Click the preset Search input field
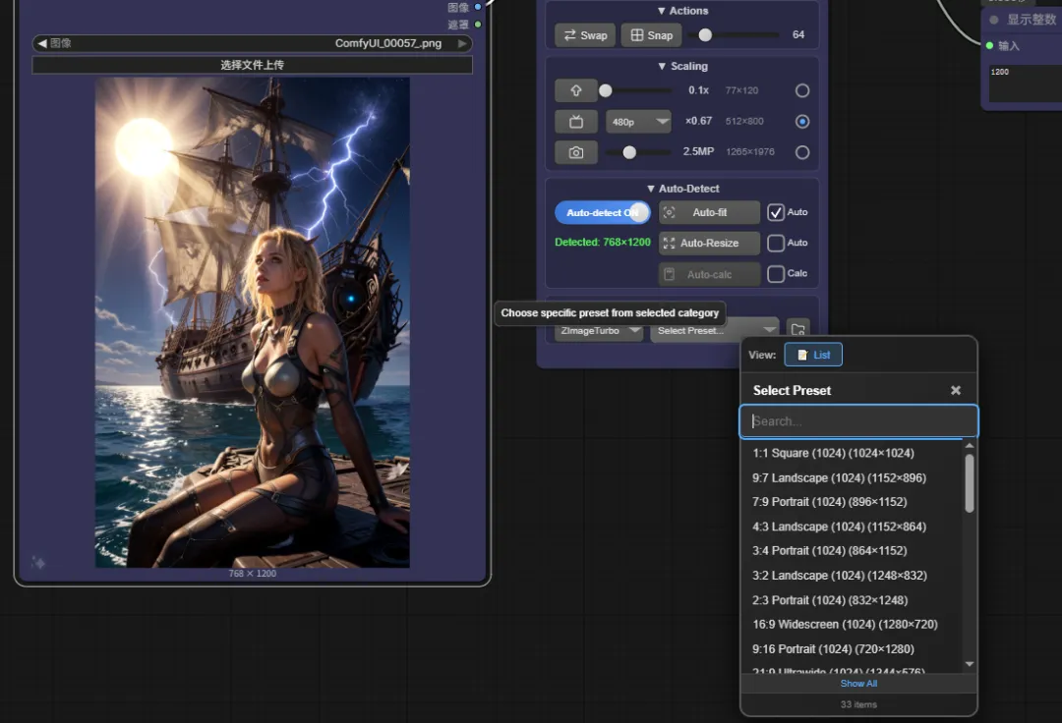 (x=858, y=421)
